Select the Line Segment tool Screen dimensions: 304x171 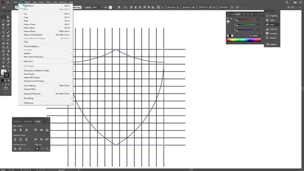[x=8, y=28]
